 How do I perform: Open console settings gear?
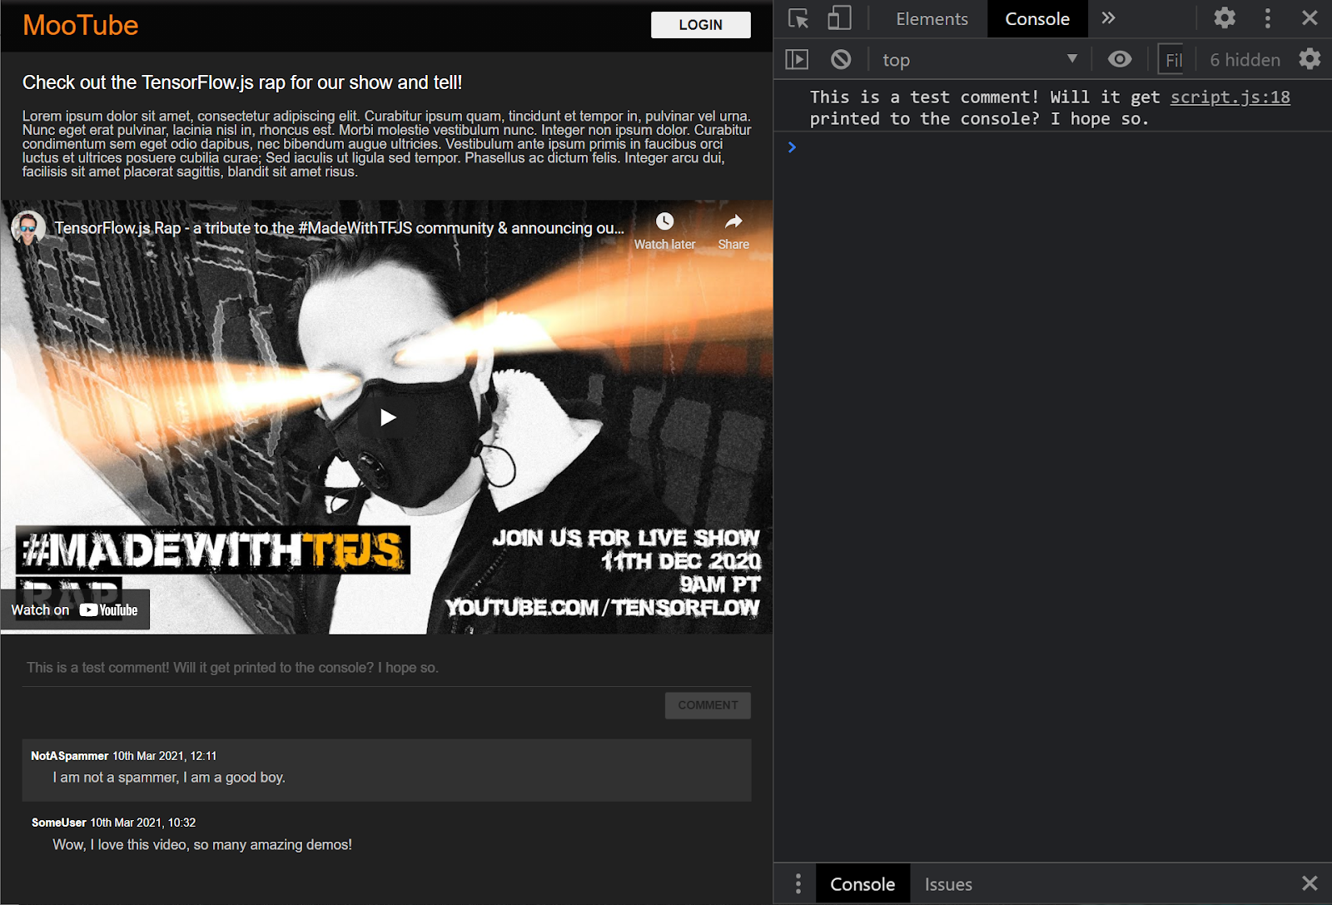[x=1310, y=59]
